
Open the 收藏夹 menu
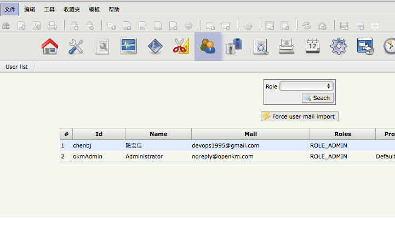coord(71,9)
